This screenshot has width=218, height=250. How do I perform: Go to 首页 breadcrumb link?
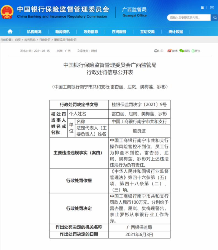pyautogui.click(x=18, y=40)
